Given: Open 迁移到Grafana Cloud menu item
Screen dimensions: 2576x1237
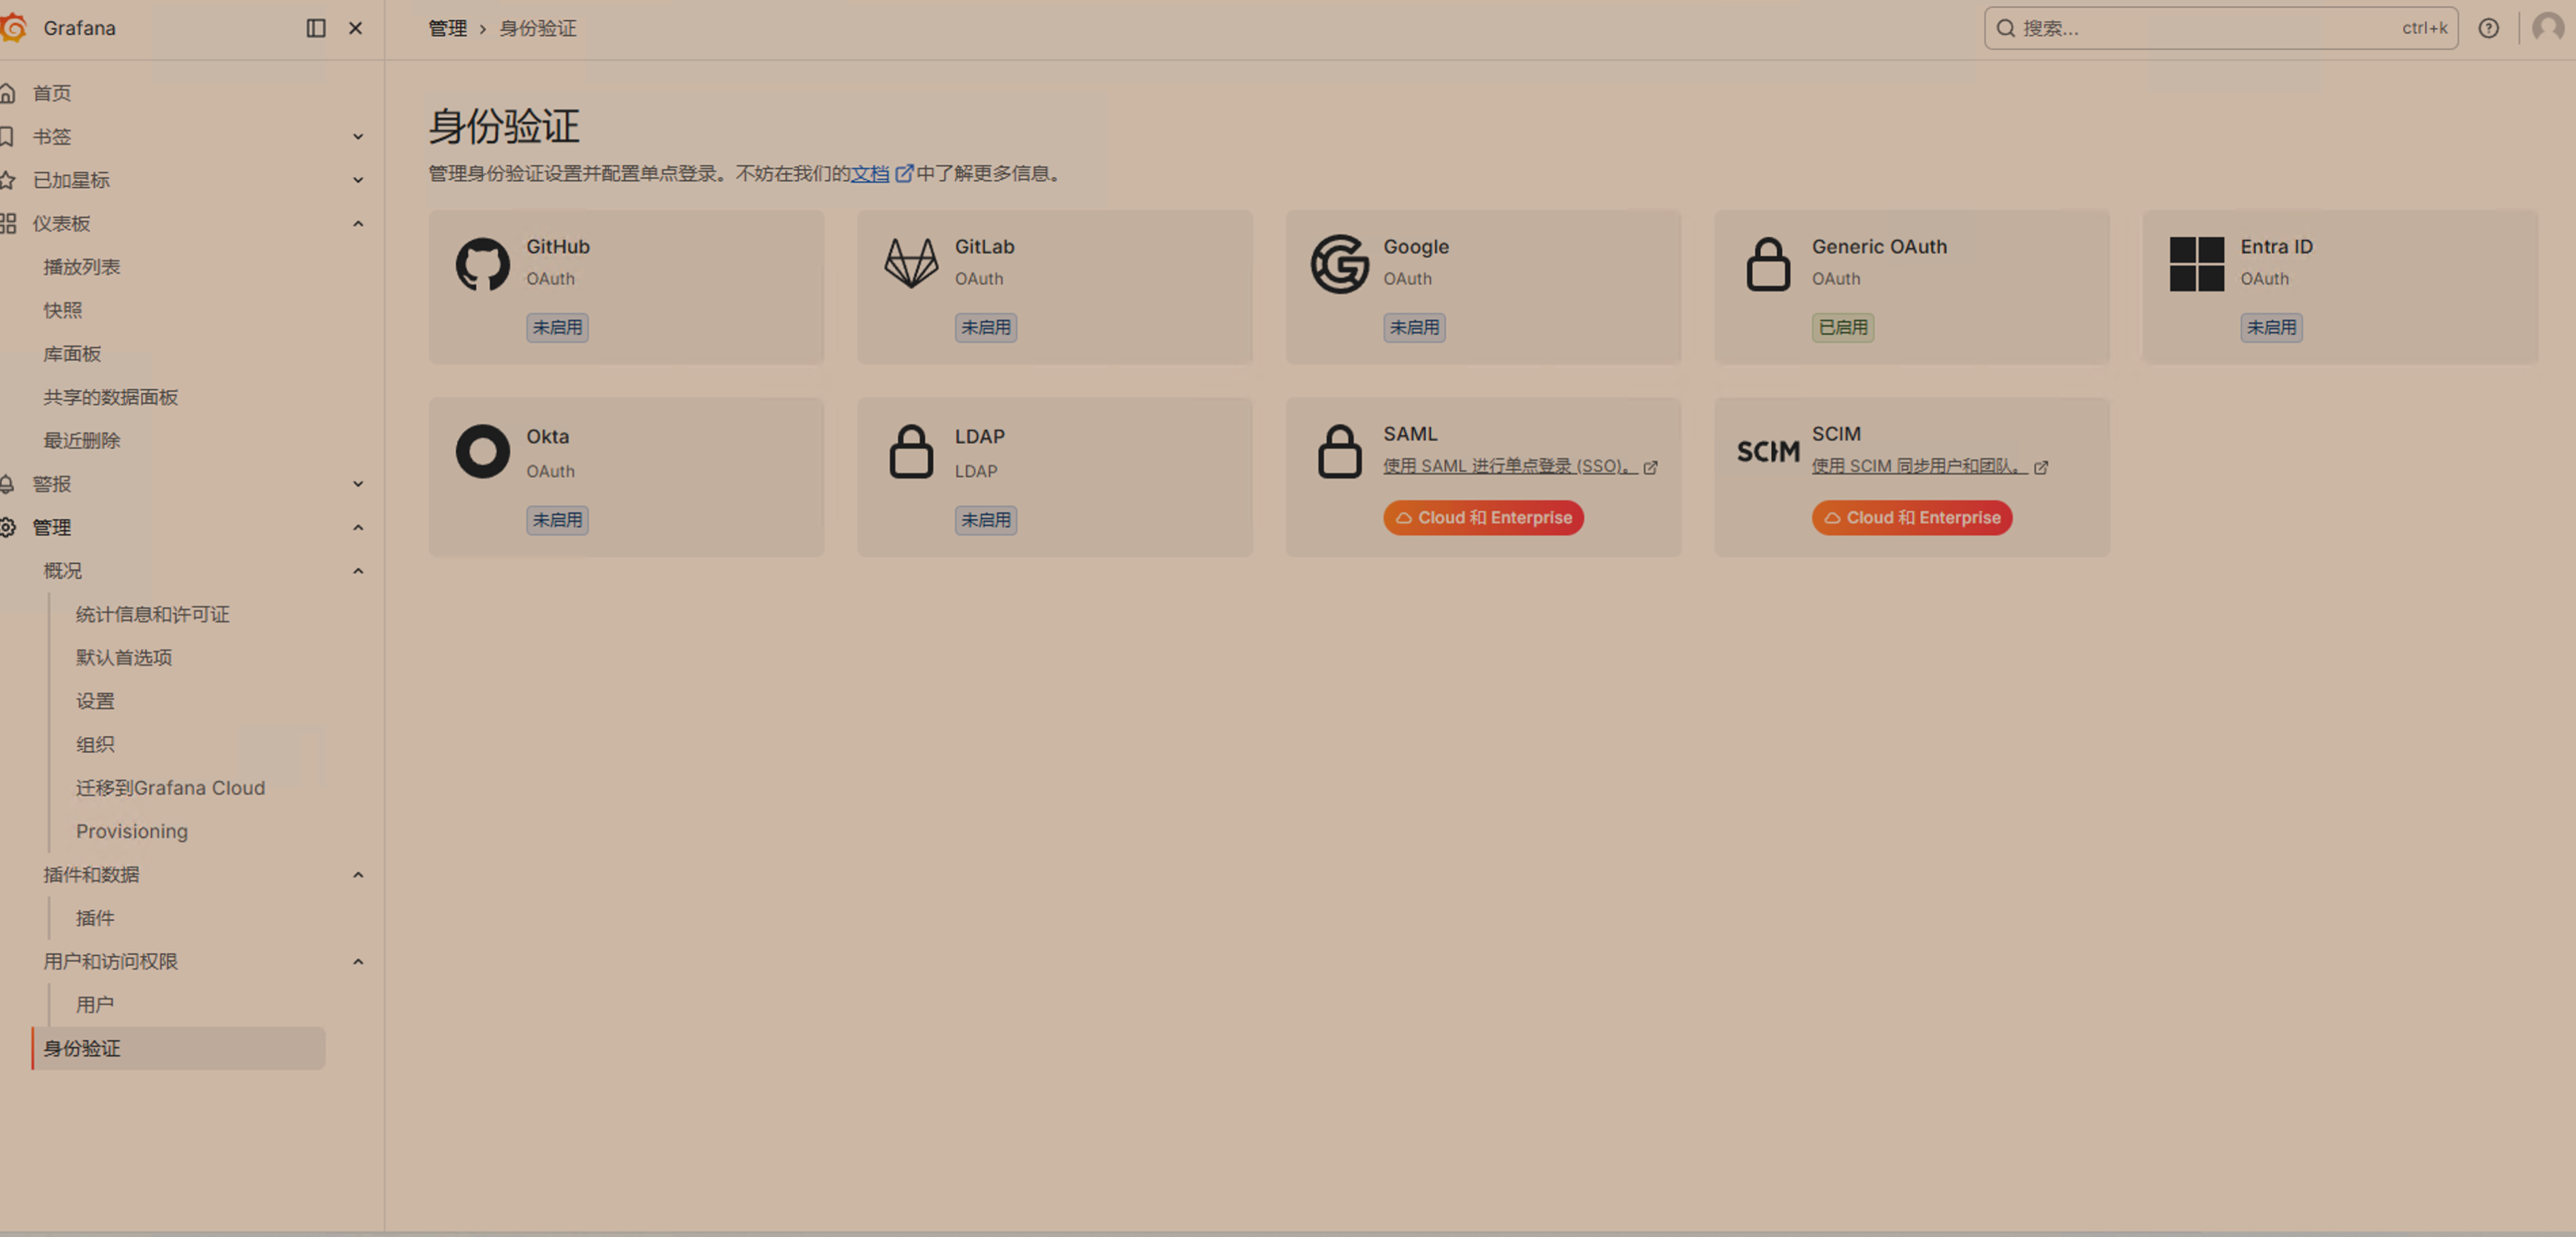Looking at the screenshot, I should [x=171, y=788].
